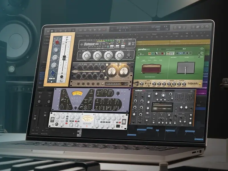Select the cabinet with microphone in Paradise
The image size is (228, 171).
click(186, 68)
